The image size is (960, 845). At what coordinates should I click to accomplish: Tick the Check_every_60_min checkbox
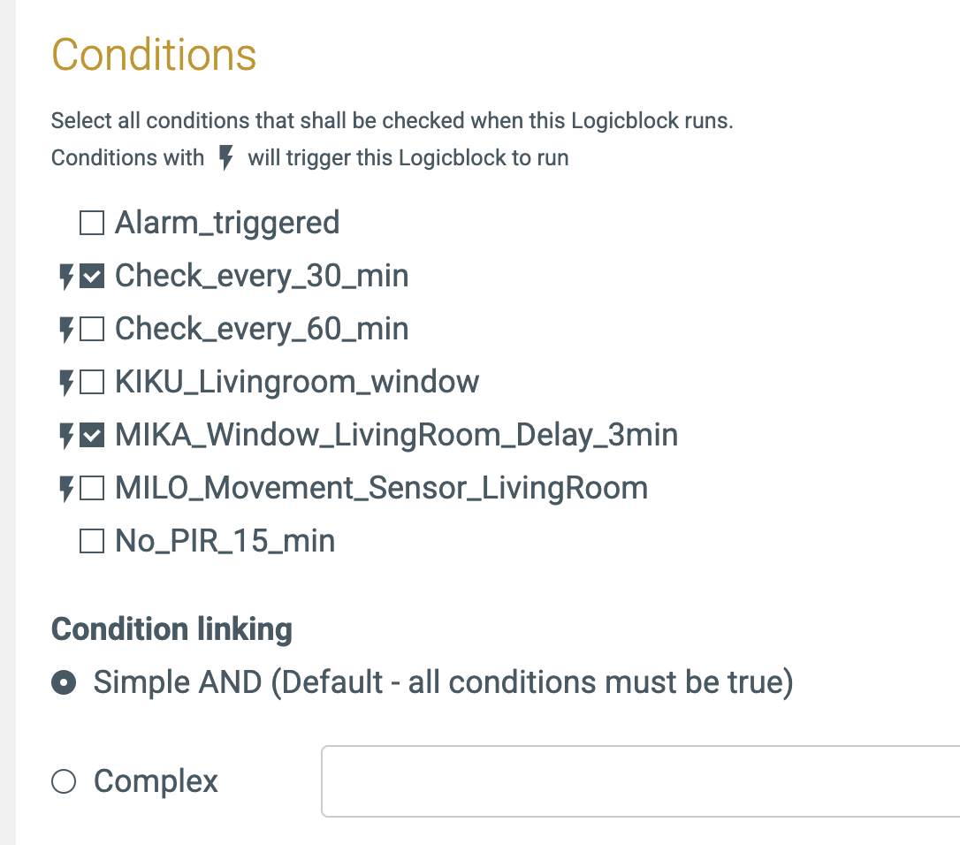92,330
